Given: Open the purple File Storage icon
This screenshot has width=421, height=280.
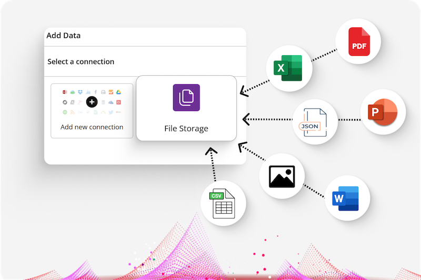Looking at the screenshot, I should [186, 97].
